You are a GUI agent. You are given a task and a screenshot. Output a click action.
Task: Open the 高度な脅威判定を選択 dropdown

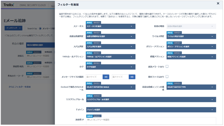110,37
